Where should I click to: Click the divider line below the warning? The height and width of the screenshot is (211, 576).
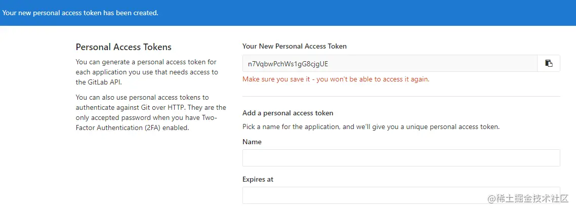point(401,96)
